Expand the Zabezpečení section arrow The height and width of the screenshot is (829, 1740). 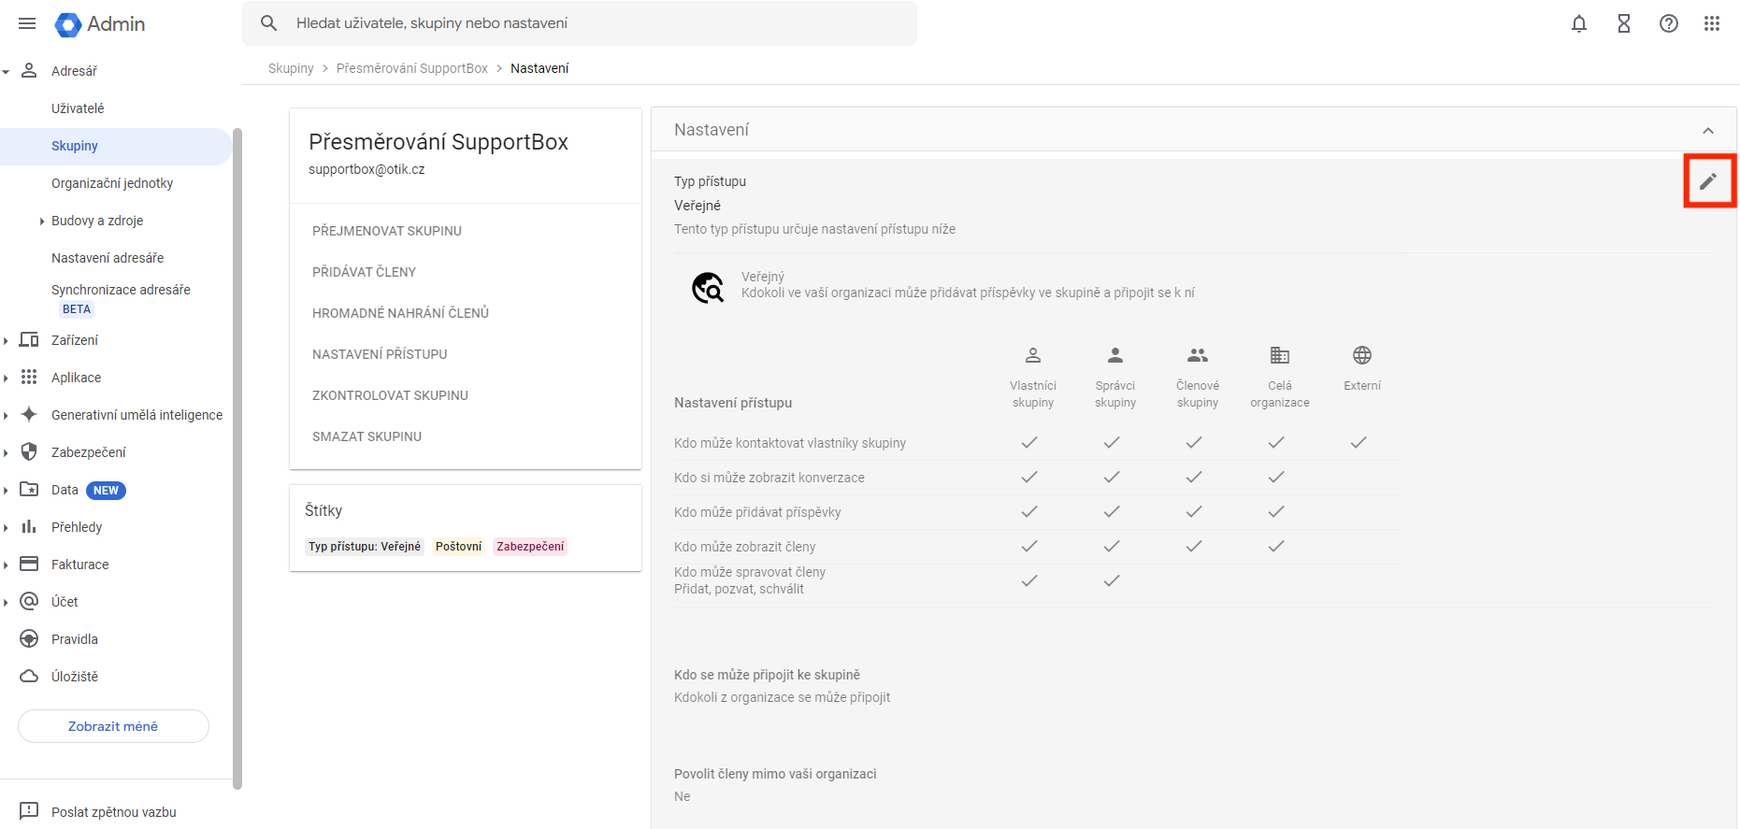[x=6, y=453]
